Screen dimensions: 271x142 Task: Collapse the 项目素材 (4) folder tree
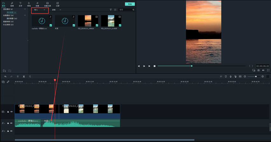25,9
